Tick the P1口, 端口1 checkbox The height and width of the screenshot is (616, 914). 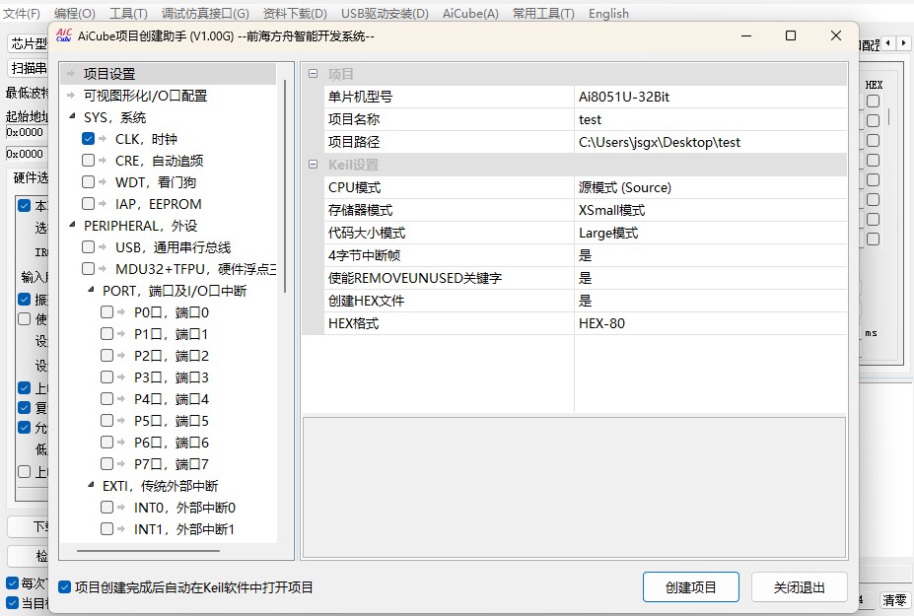coord(106,334)
